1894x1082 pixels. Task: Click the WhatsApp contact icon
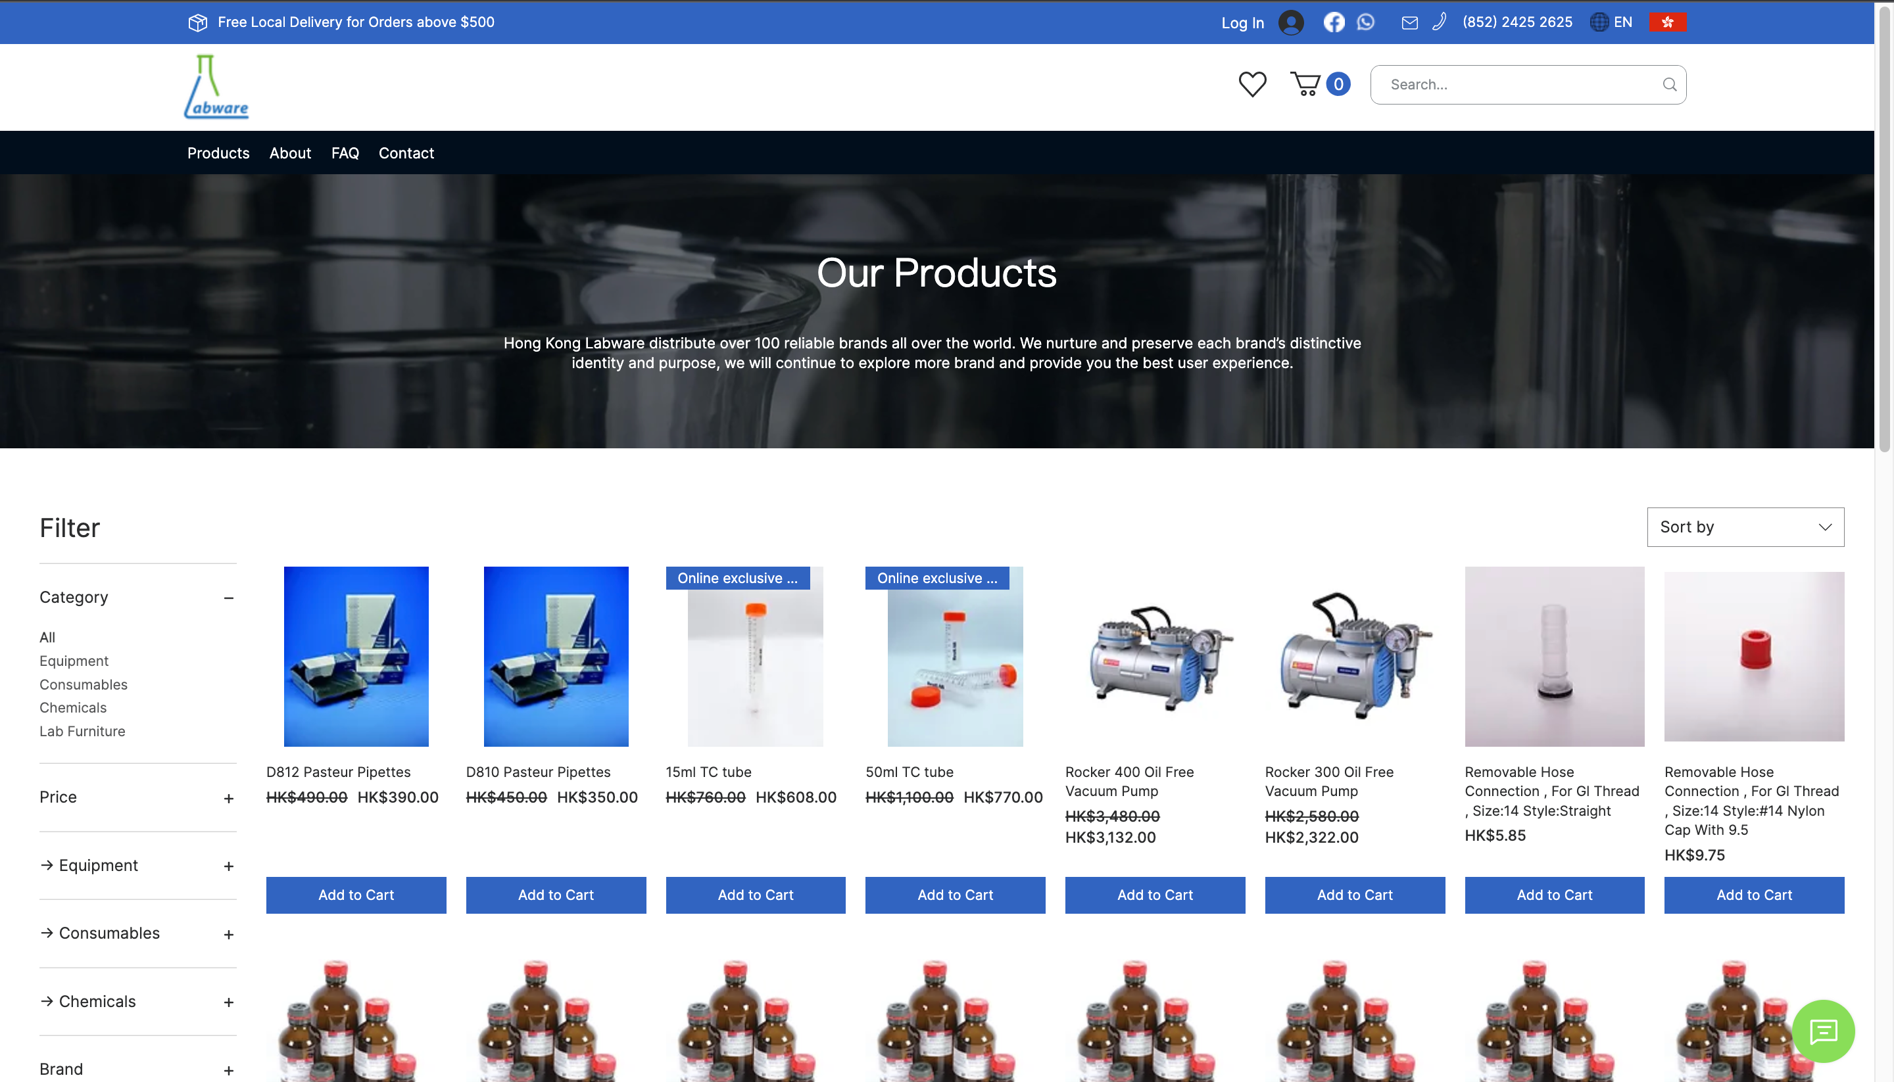tap(1365, 22)
